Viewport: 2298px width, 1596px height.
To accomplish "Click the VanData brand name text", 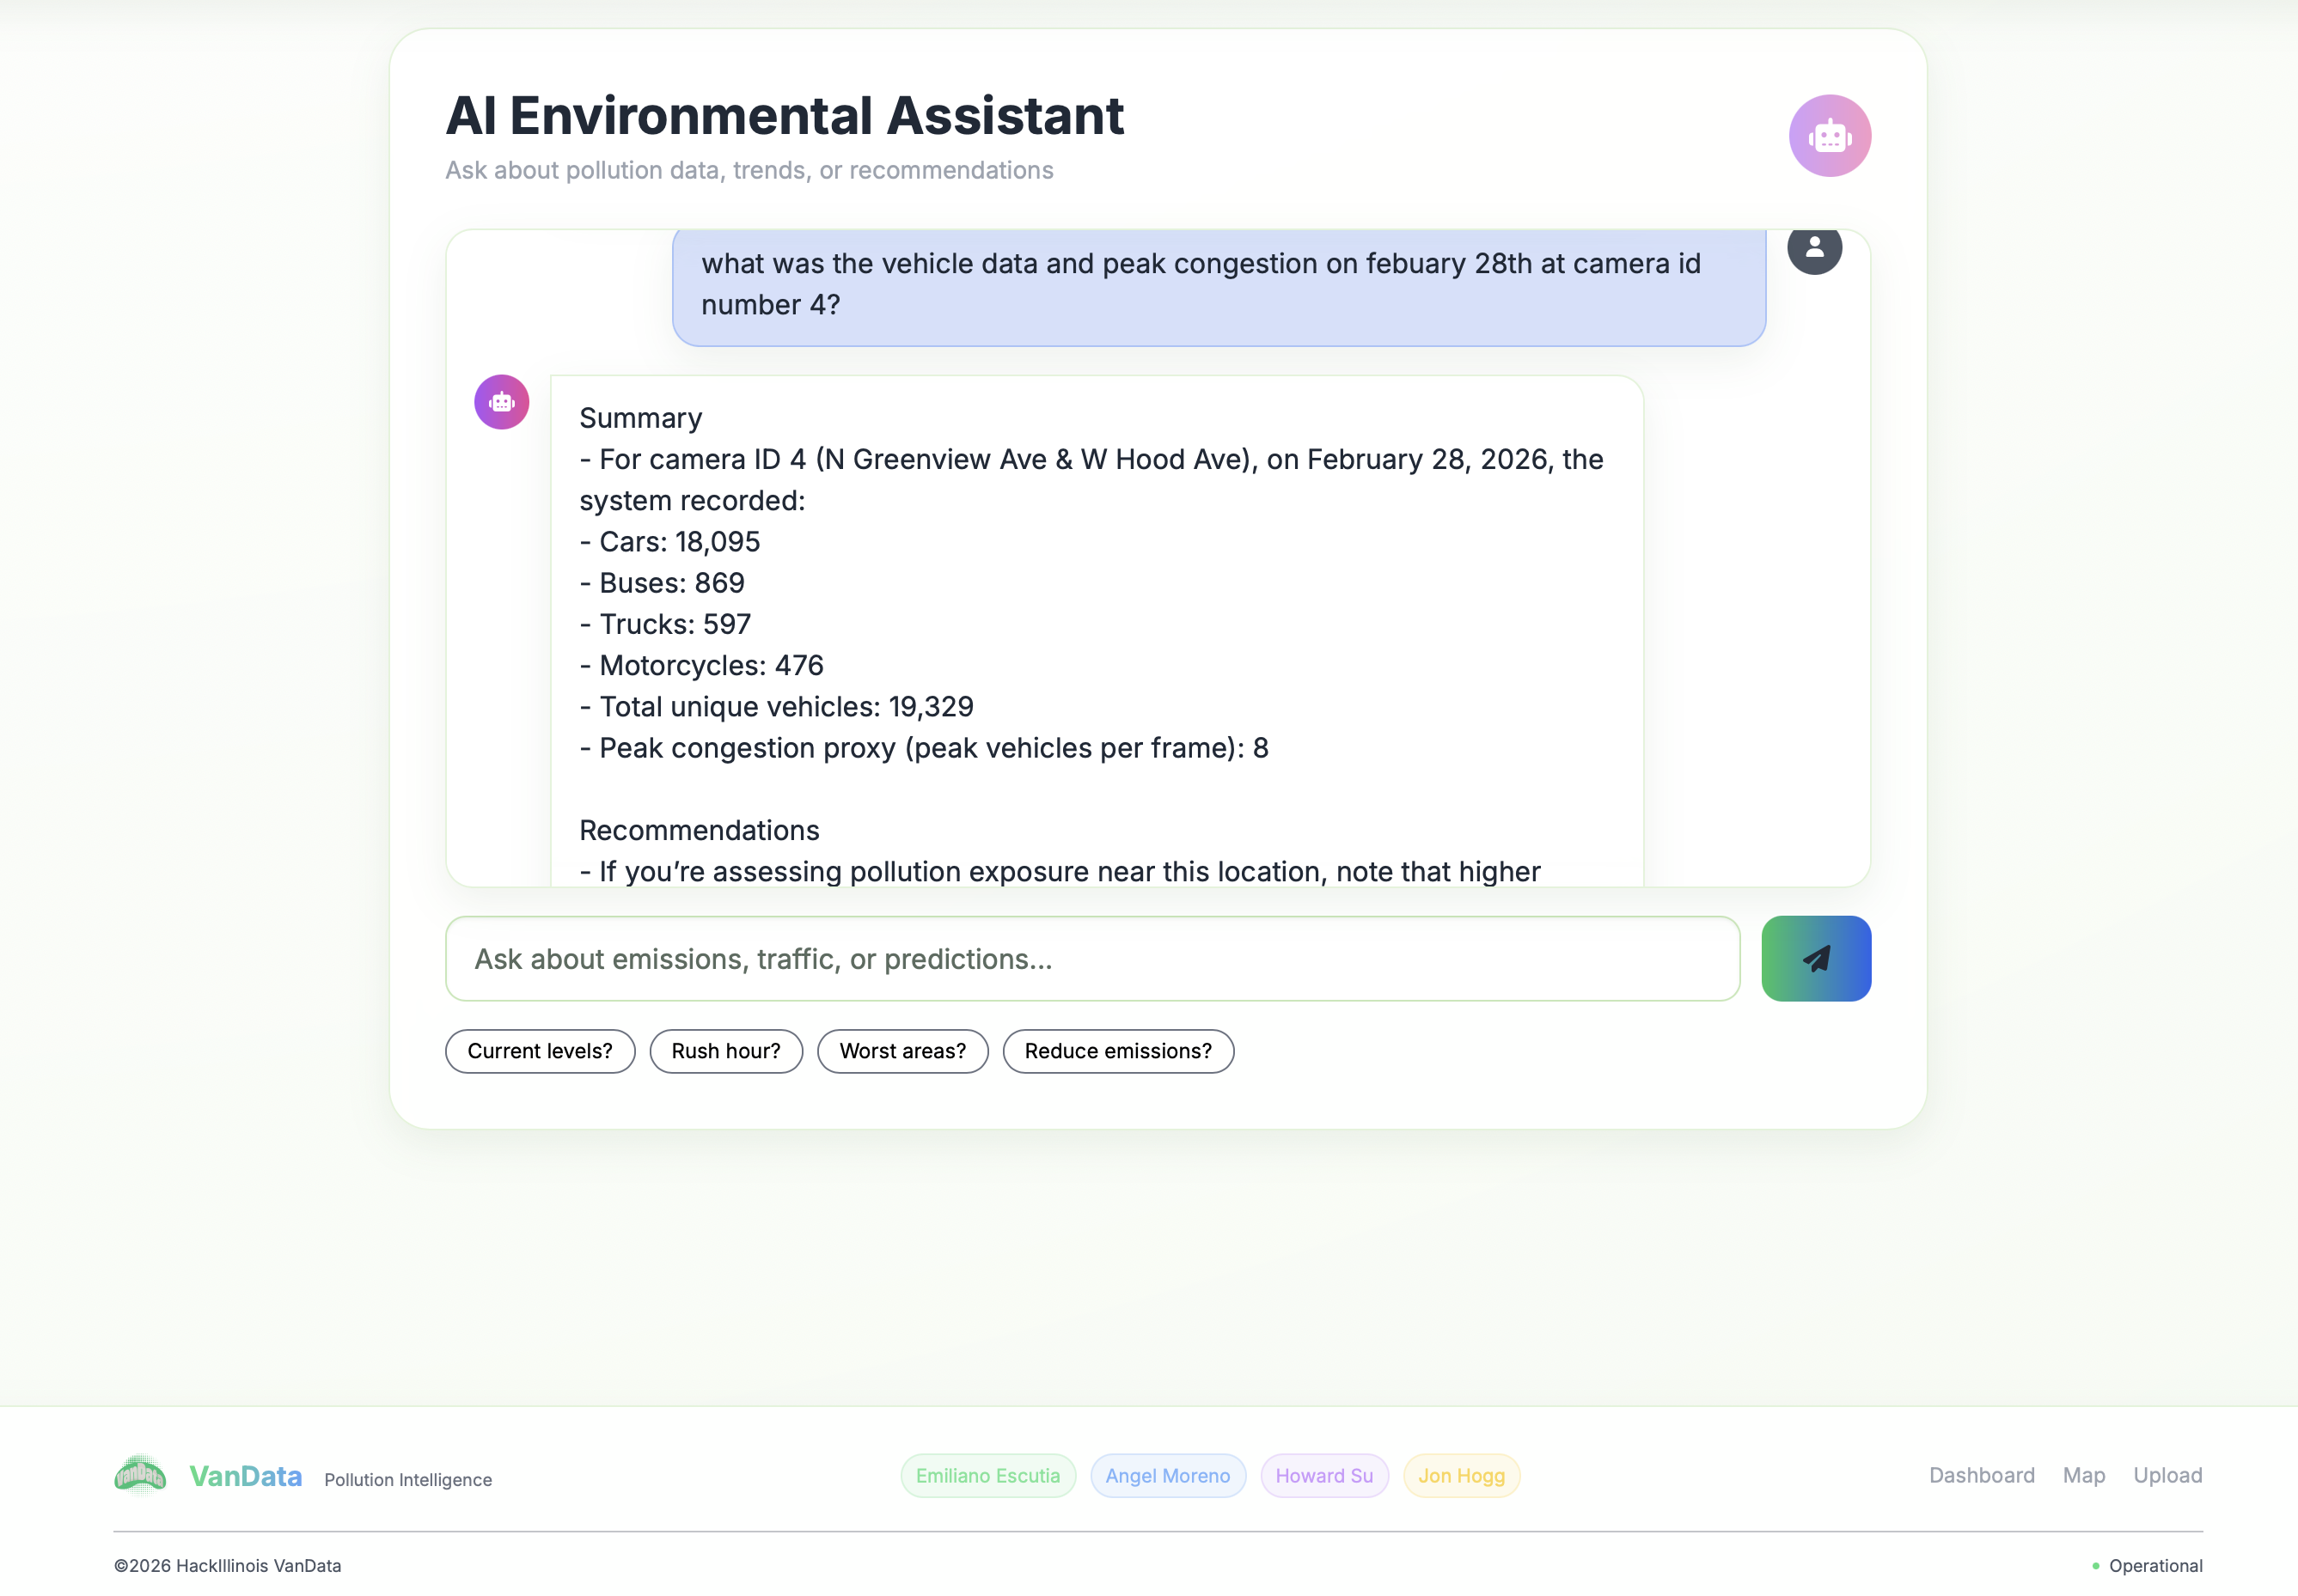I will coord(245,1476).
